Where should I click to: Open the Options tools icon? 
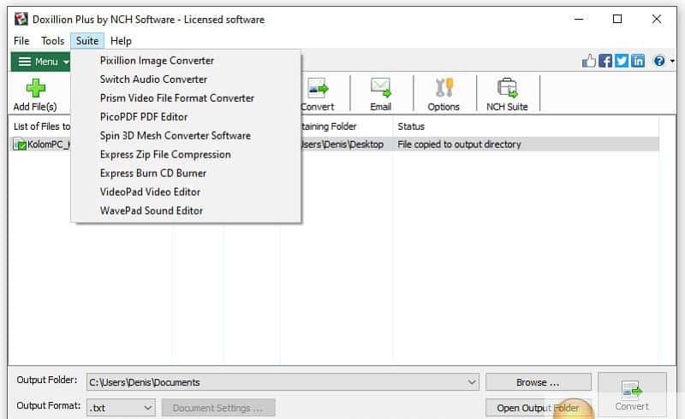pyautogui.click(x=444, y=88)
